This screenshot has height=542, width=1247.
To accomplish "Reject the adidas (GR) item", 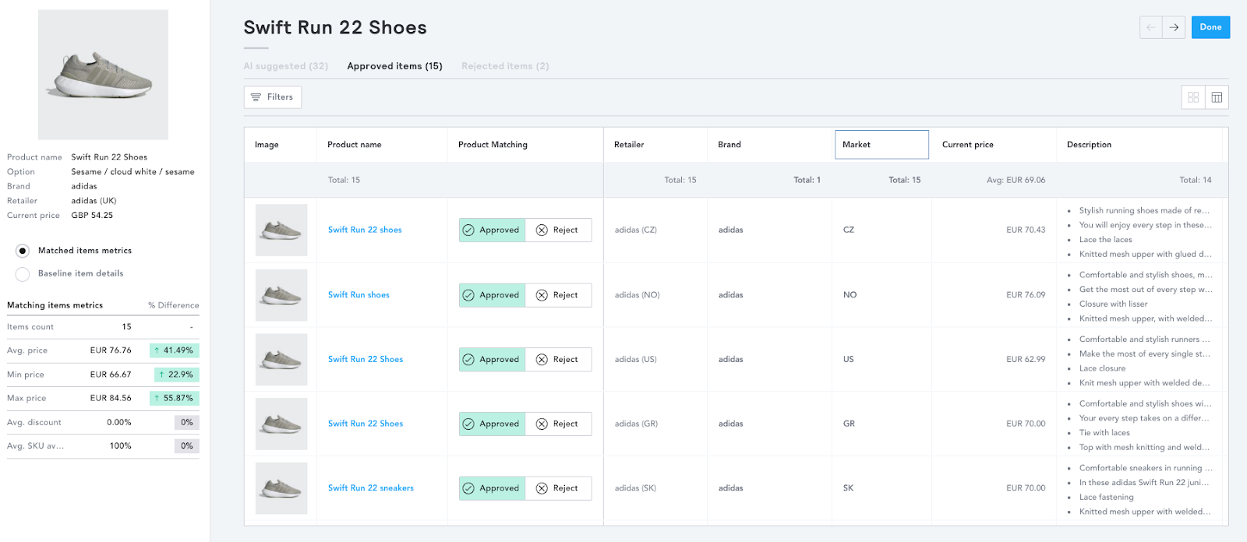I will pyautogui.click(x=558, y=424).
